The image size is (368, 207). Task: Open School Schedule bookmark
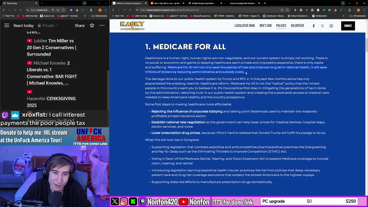click(298, 16)
